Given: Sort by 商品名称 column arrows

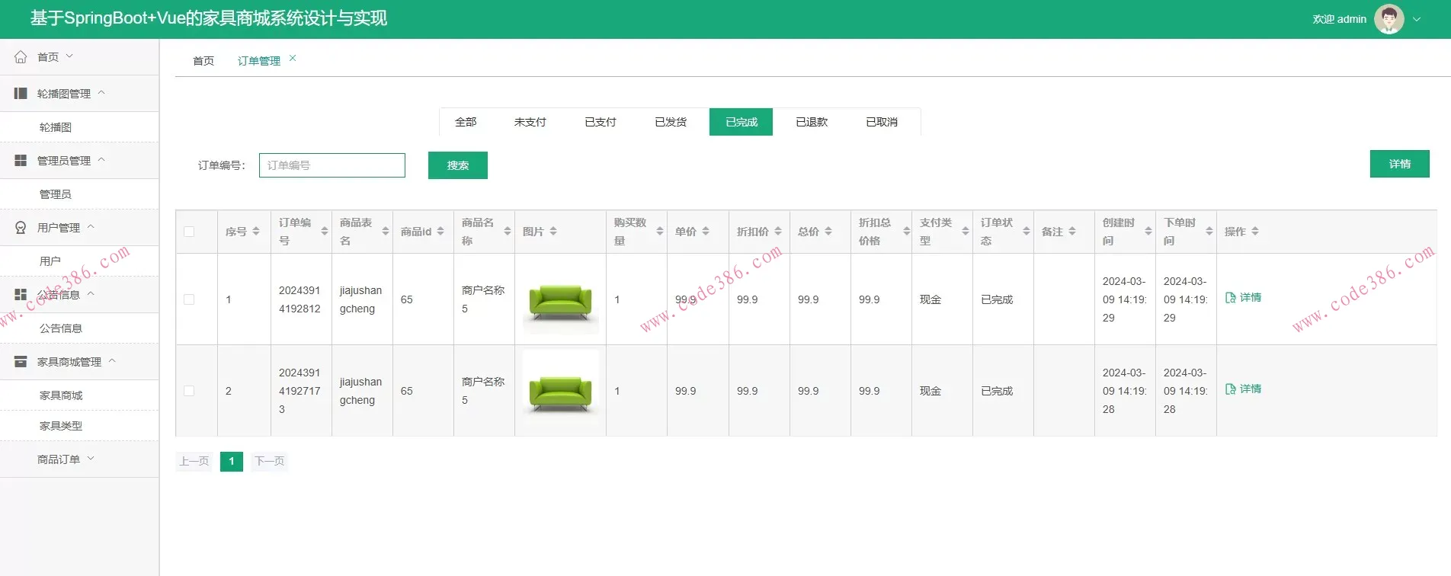Looking at the screenshot, I should pyautogui.click(x=508, y=231).
